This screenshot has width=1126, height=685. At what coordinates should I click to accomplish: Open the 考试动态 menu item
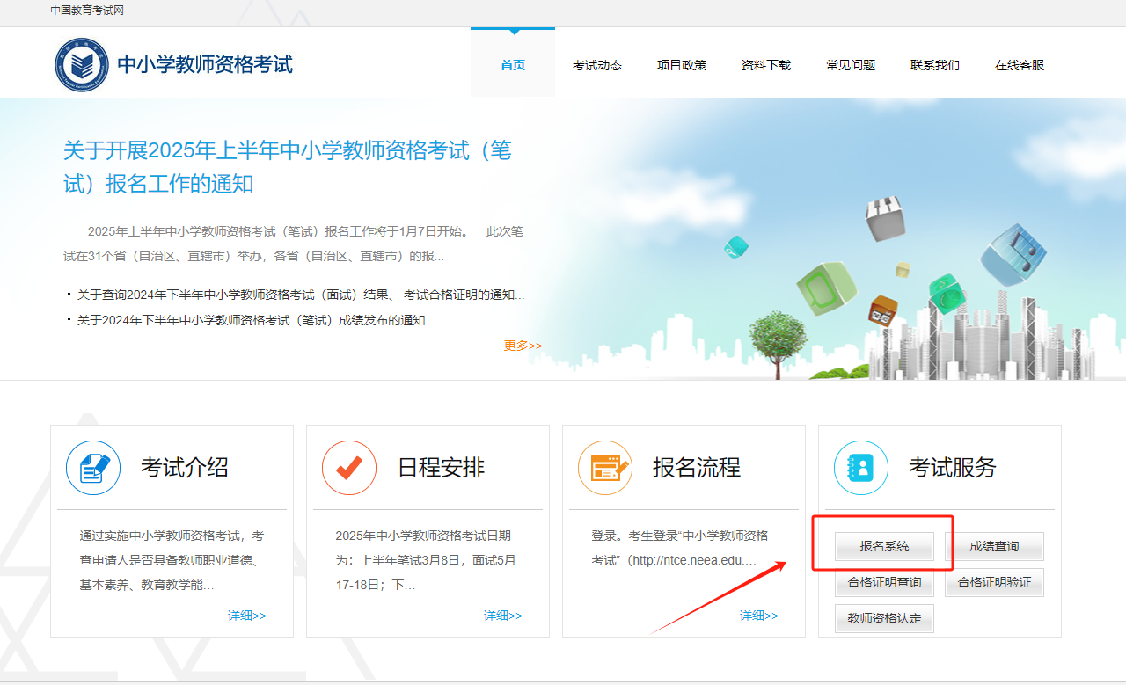pyautogui.click(x=597, y=65)
